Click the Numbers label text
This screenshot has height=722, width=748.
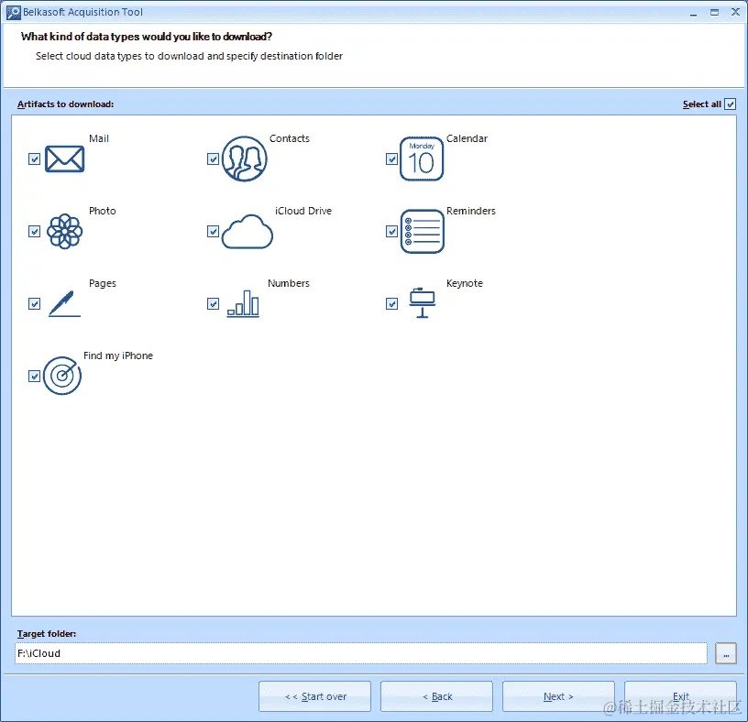[289, 283]
